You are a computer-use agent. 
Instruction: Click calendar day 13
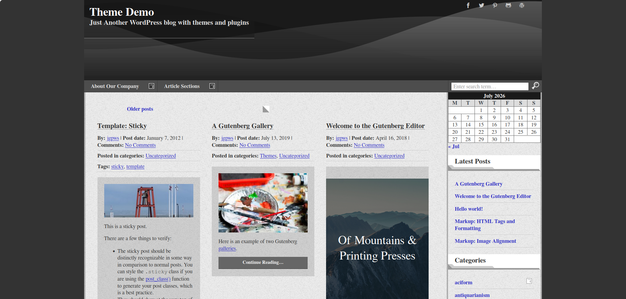[x=455, y=125]
